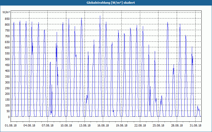
Task: Click the date label '22.08.18'
Action: tap(140, 125)
